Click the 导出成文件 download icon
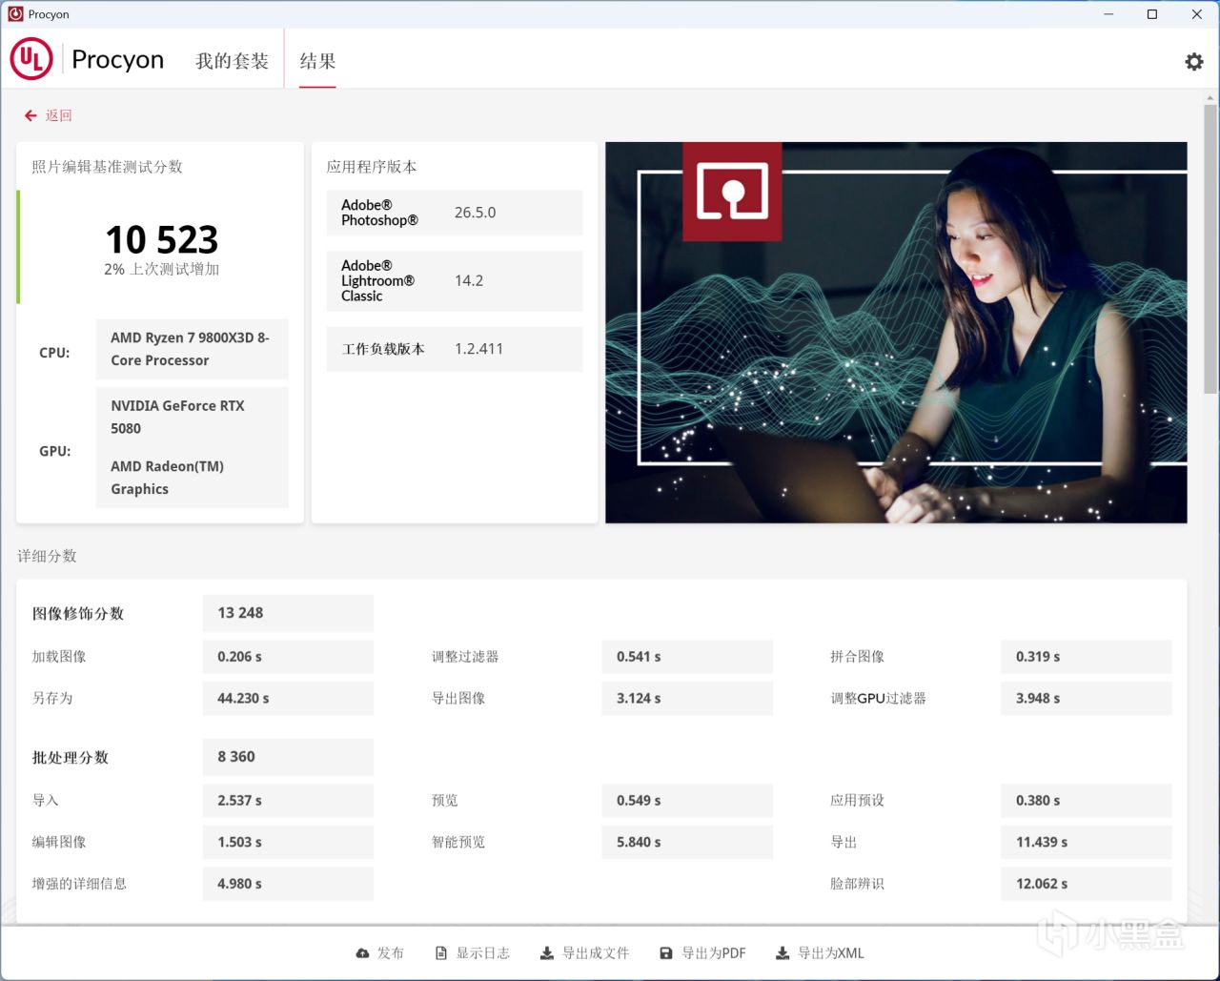1220x981 pixels. [x=547, y=953]
